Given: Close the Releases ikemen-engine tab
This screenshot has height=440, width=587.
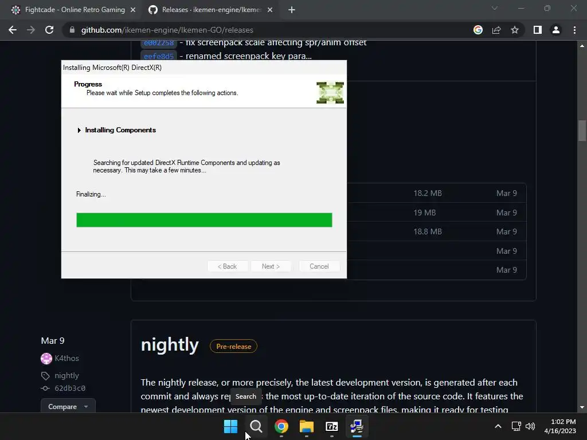Looking at the screenshot, I should coord(270,10).
